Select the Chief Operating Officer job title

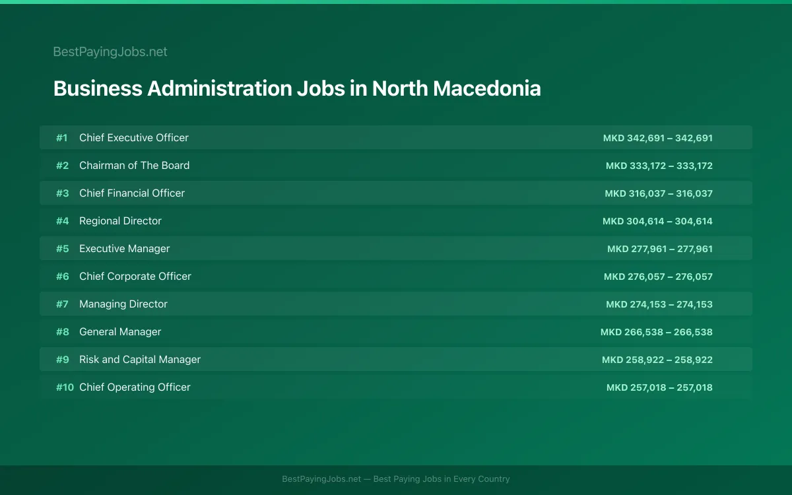click(135, 387)
